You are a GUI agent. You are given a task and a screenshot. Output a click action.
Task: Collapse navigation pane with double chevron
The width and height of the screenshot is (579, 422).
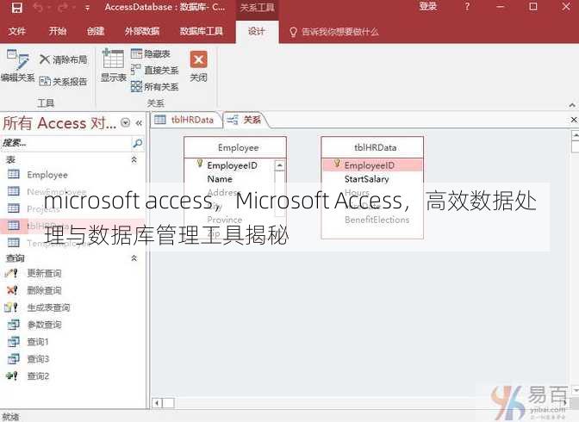(139, 123)
